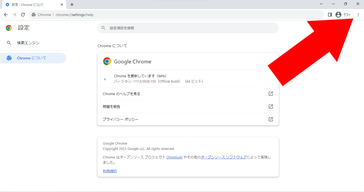Screen dimensions: 364x192
Task: Select Chrome について in the sidebar
Action: (x=31, y=58)
